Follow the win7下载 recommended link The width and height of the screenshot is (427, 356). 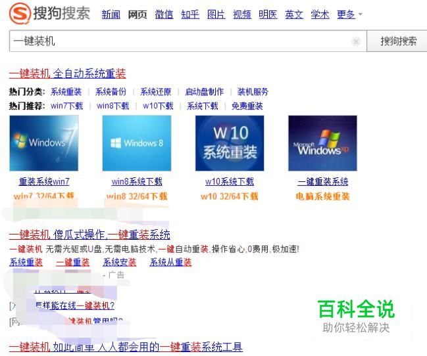(66, 106)
